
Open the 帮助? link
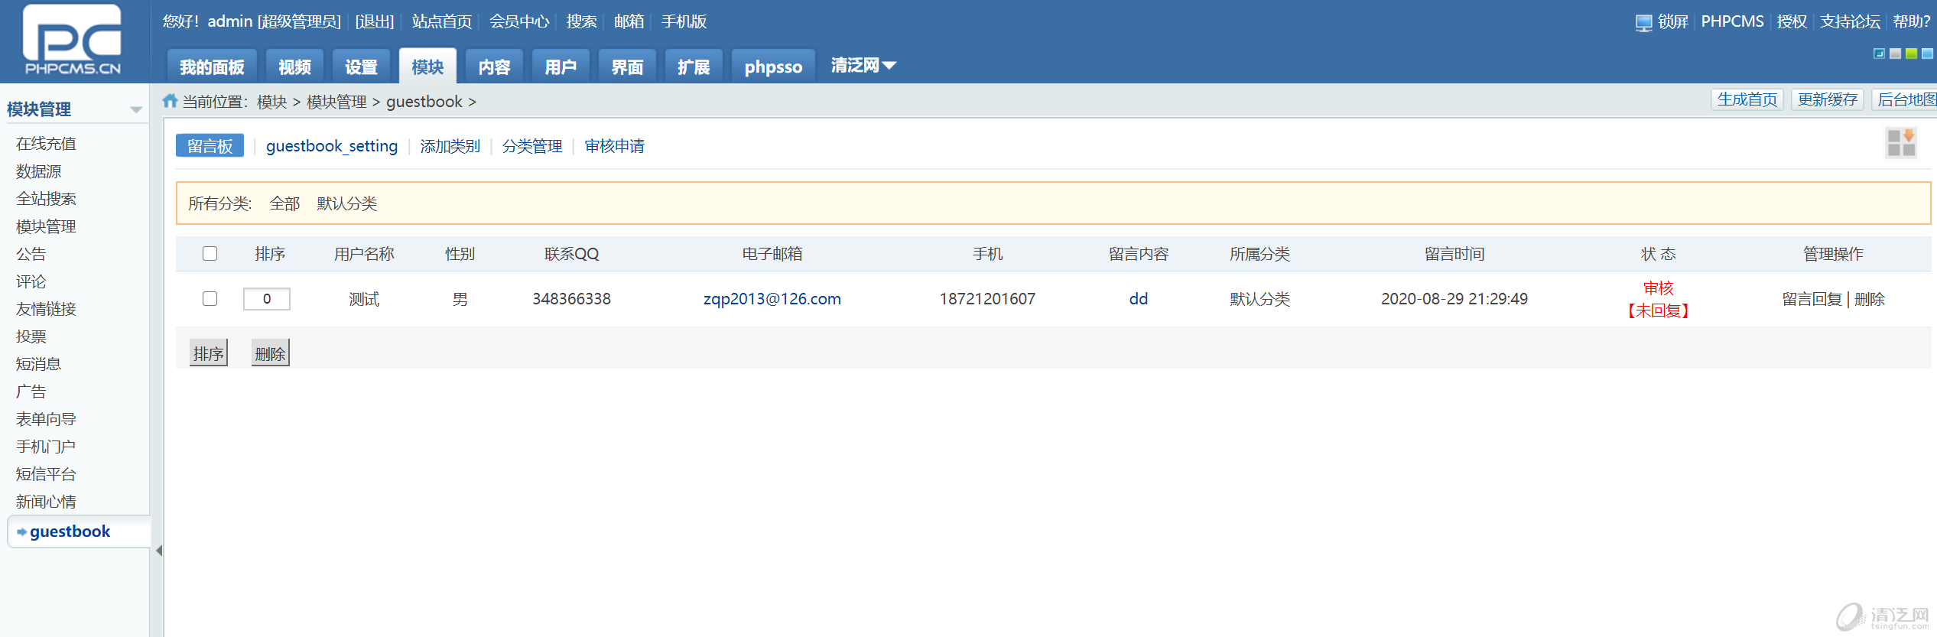pos(1912,21)
